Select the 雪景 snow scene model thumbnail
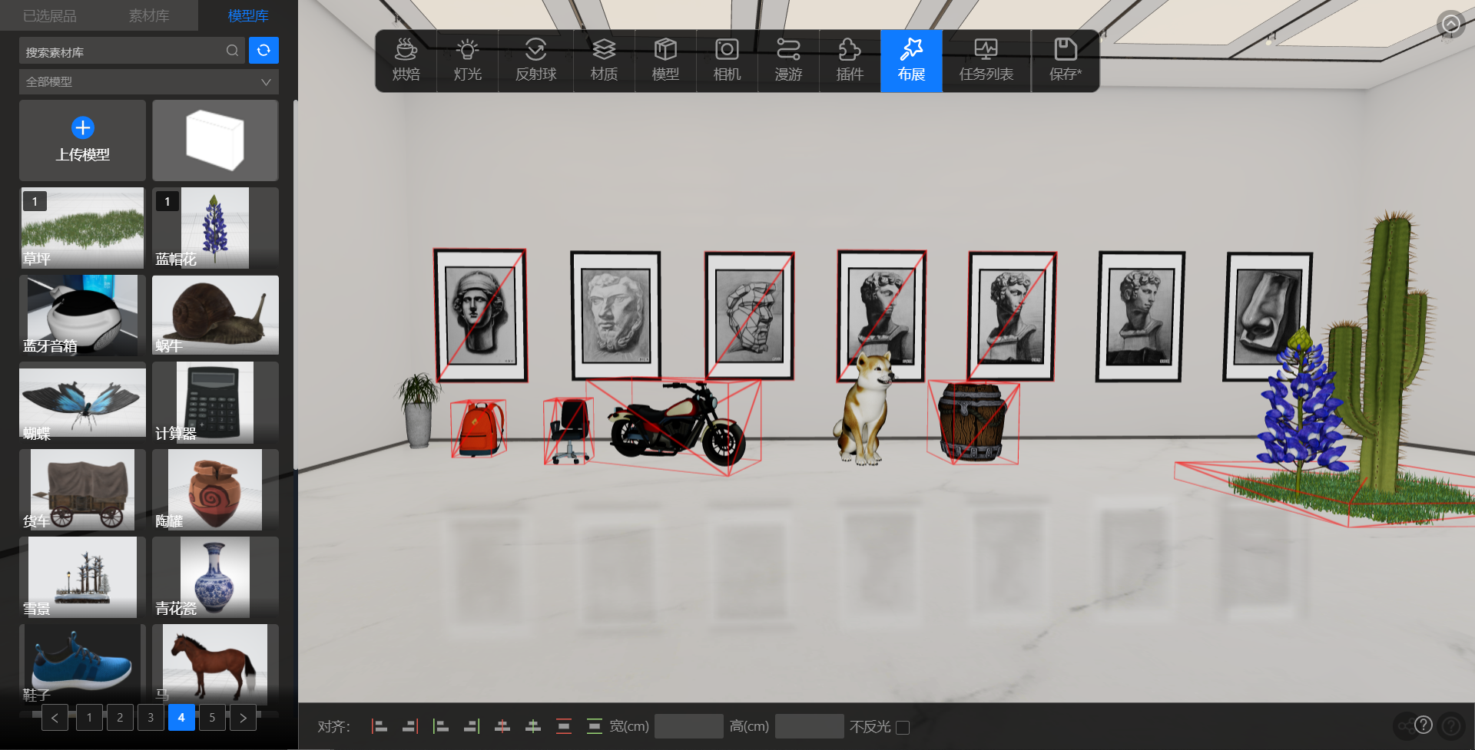This screenshot has height=750, width=1475. [x=82, y=577]
